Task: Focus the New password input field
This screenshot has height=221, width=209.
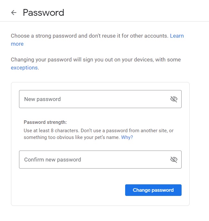Action: tap(100, 99)
